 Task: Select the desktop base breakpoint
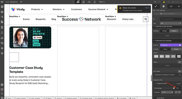(78, 2)
